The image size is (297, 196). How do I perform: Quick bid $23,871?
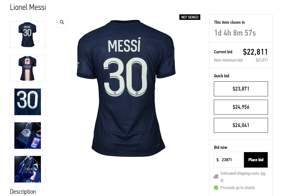[x=241, y=89]
